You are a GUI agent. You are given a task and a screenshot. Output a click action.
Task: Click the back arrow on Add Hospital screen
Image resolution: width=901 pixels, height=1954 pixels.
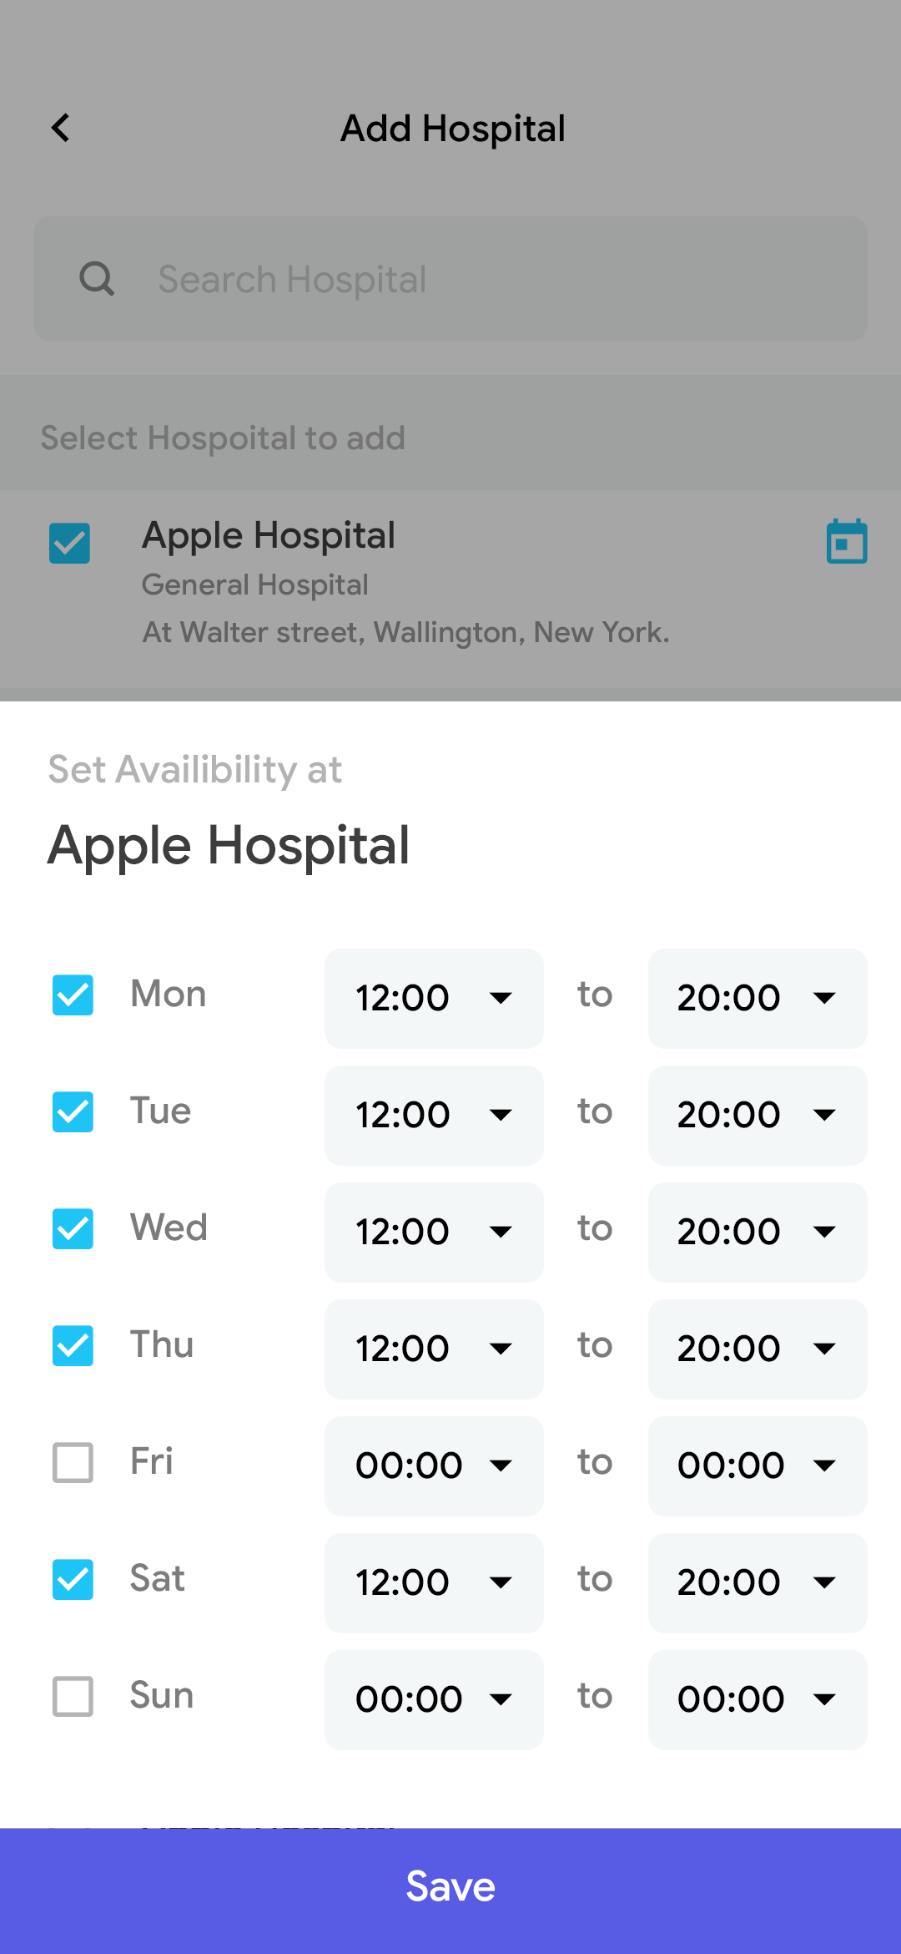click(x=60, y=127)
